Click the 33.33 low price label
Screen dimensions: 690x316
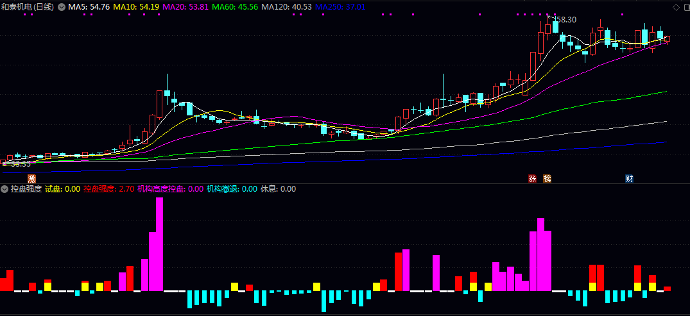click(21, 164)
